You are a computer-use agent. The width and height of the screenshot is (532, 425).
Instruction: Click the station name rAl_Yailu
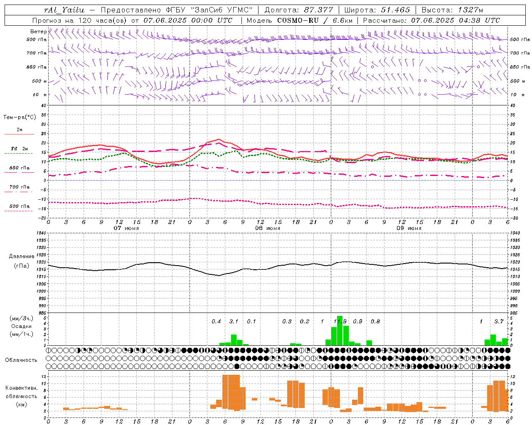click(x=64, y=10)
